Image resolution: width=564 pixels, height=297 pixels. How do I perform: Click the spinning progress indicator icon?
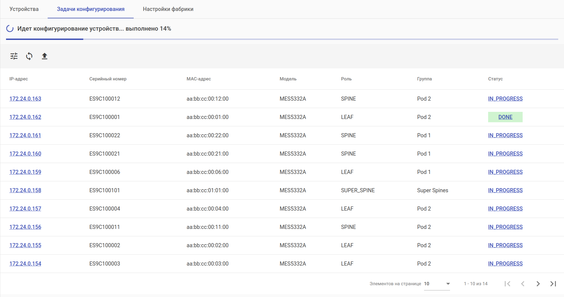pos(10,28)
